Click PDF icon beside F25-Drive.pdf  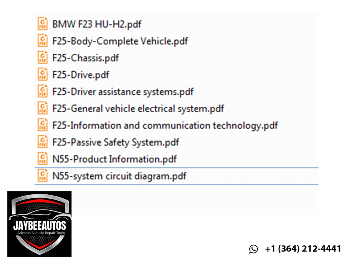43,74
